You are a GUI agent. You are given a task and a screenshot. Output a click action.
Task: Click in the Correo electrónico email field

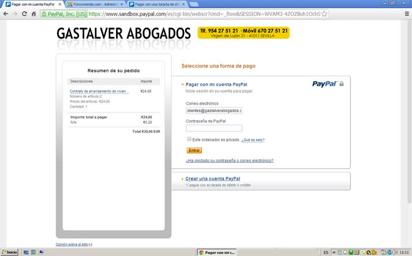pyautogui.click(x=214, y=110)
